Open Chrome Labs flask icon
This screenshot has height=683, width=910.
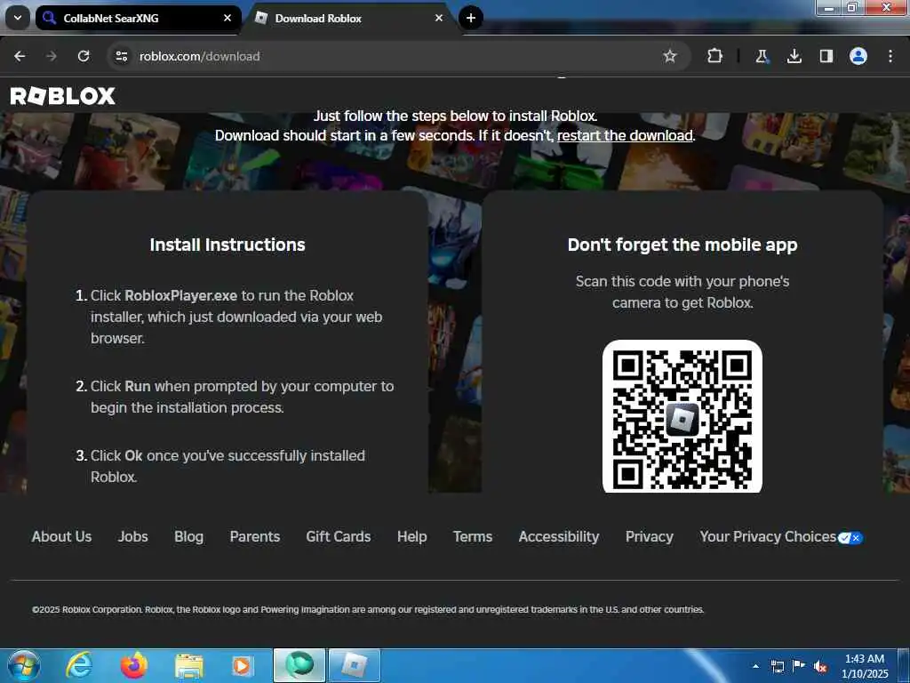coord(762,56)
